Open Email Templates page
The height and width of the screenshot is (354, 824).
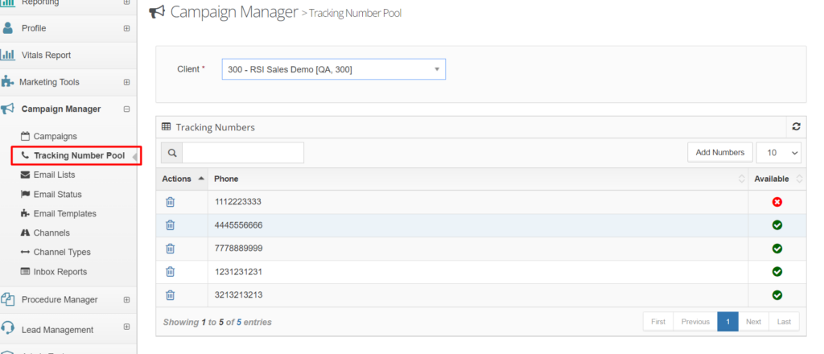pyautogui.click(x=64, y=213)
